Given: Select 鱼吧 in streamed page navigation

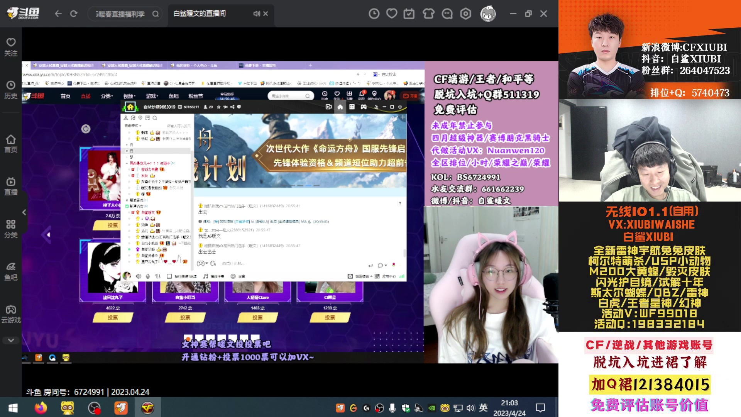Looking at the screenshot, I should point(174,96).
